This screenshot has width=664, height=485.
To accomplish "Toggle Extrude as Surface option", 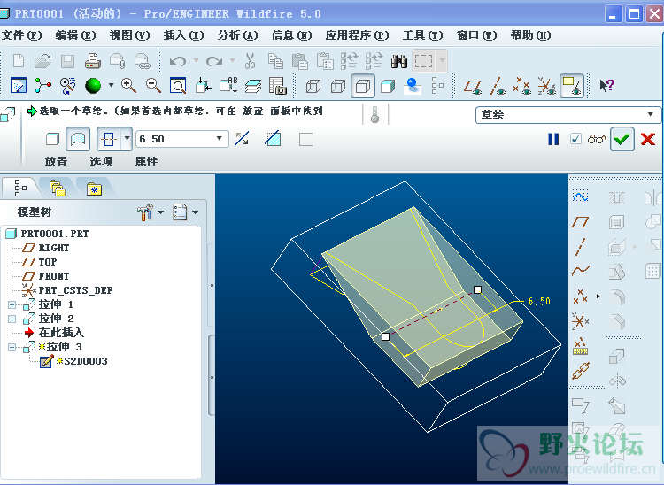I will coord(78,139).
